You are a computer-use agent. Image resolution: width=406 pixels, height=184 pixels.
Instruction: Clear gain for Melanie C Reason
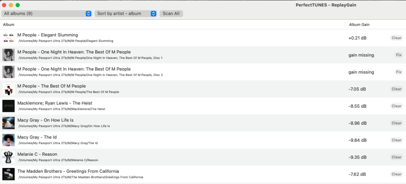396,157
